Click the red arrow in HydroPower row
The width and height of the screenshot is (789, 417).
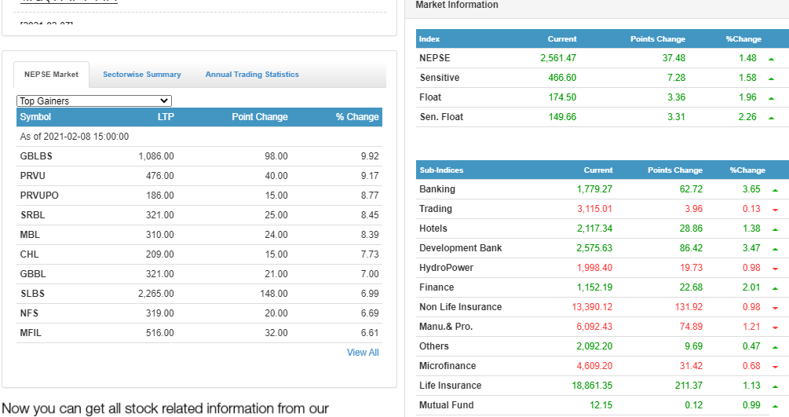tap(776, 269)
